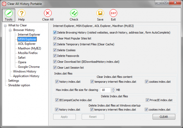Click the app icon in title bar
Viewport: 183px width, 128px height.
[4, 4]
